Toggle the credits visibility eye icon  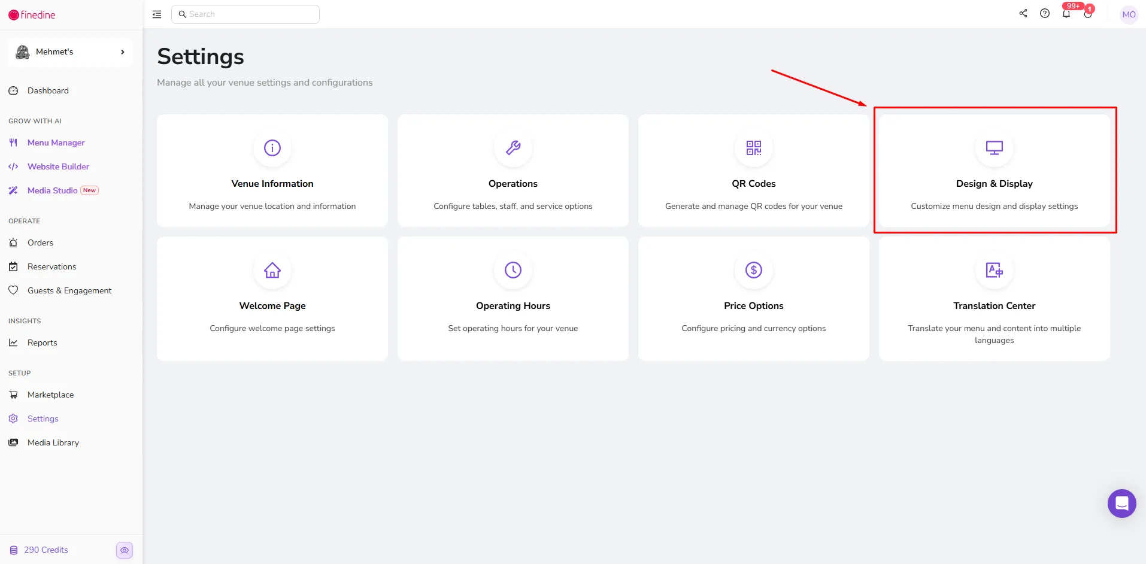tap(125, 550)
